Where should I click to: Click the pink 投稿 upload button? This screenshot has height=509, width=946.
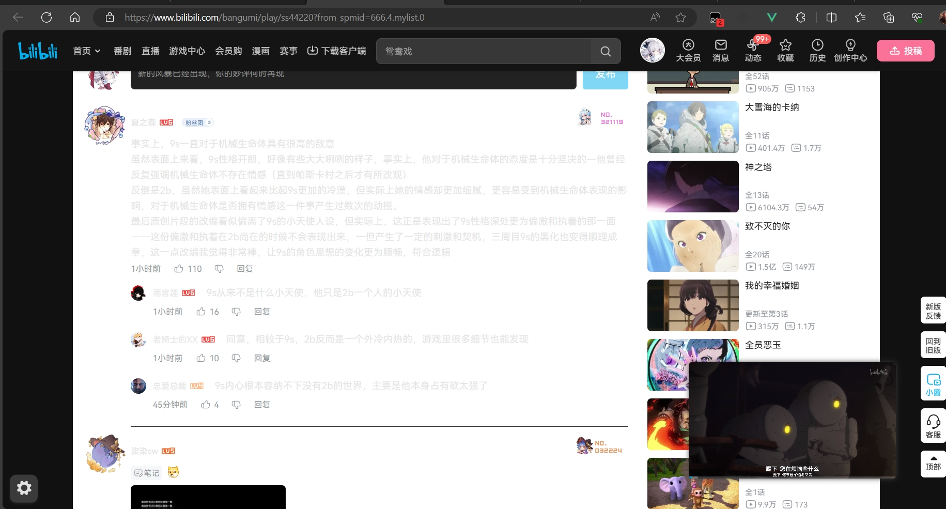coord(905,51)
